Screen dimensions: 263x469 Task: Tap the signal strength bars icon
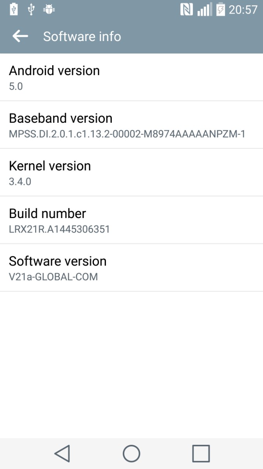(x=204, y=9)
